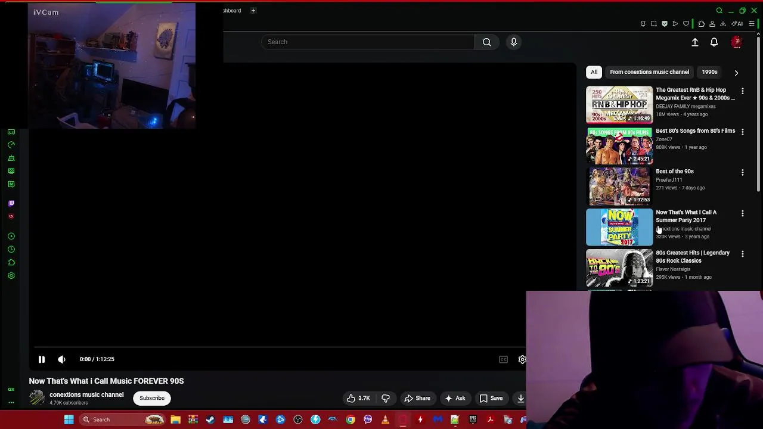Open a new browser tab with plus
The image size is (763, 429).
point(253,10)
